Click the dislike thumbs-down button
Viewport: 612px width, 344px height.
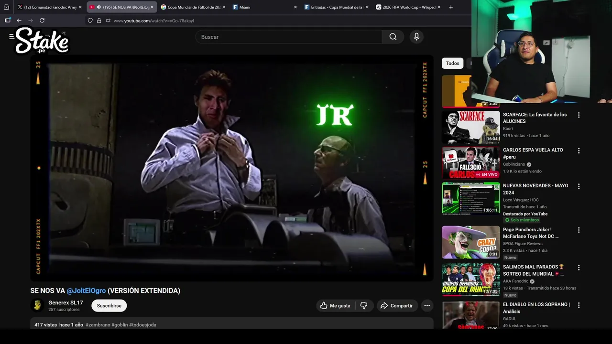(x=364, y=306)
